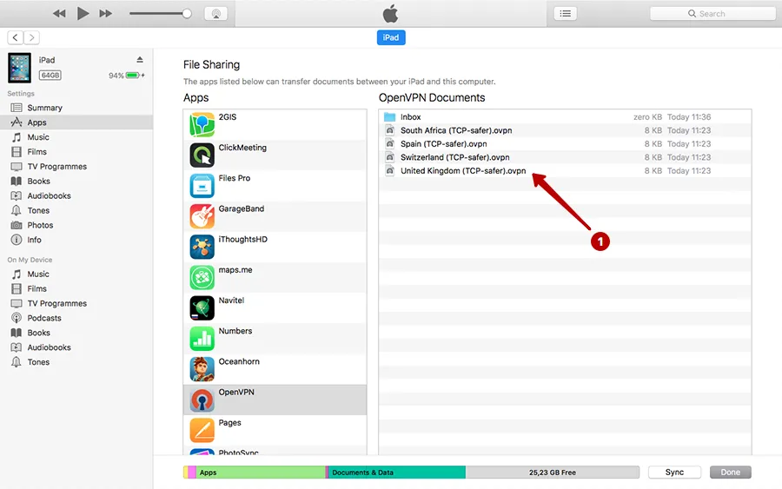This screenshot has height=489, width=782.
Task: Open Audiobooks under On My Device
Action: 76,347
